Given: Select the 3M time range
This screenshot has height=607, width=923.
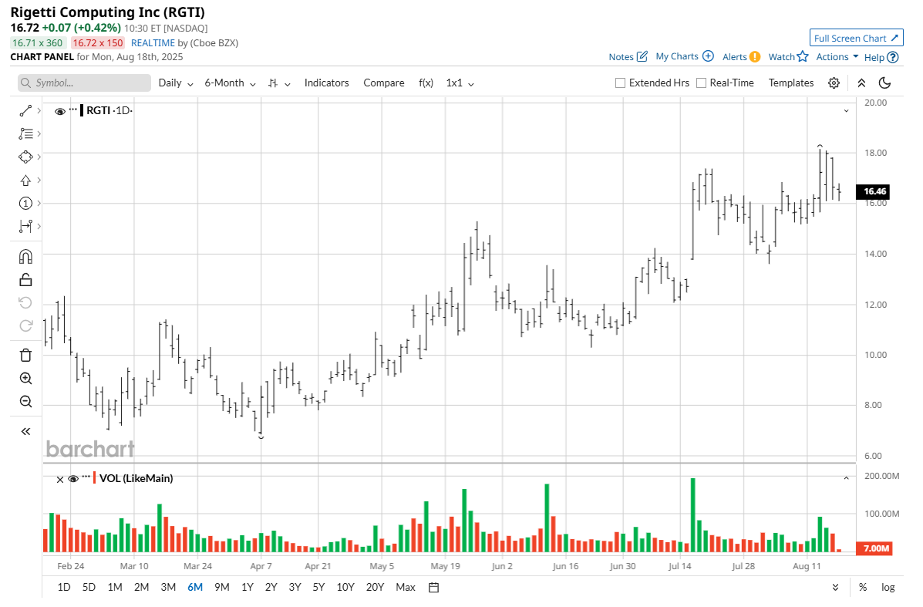Looking at the screenshot, I should click(168, 587).
